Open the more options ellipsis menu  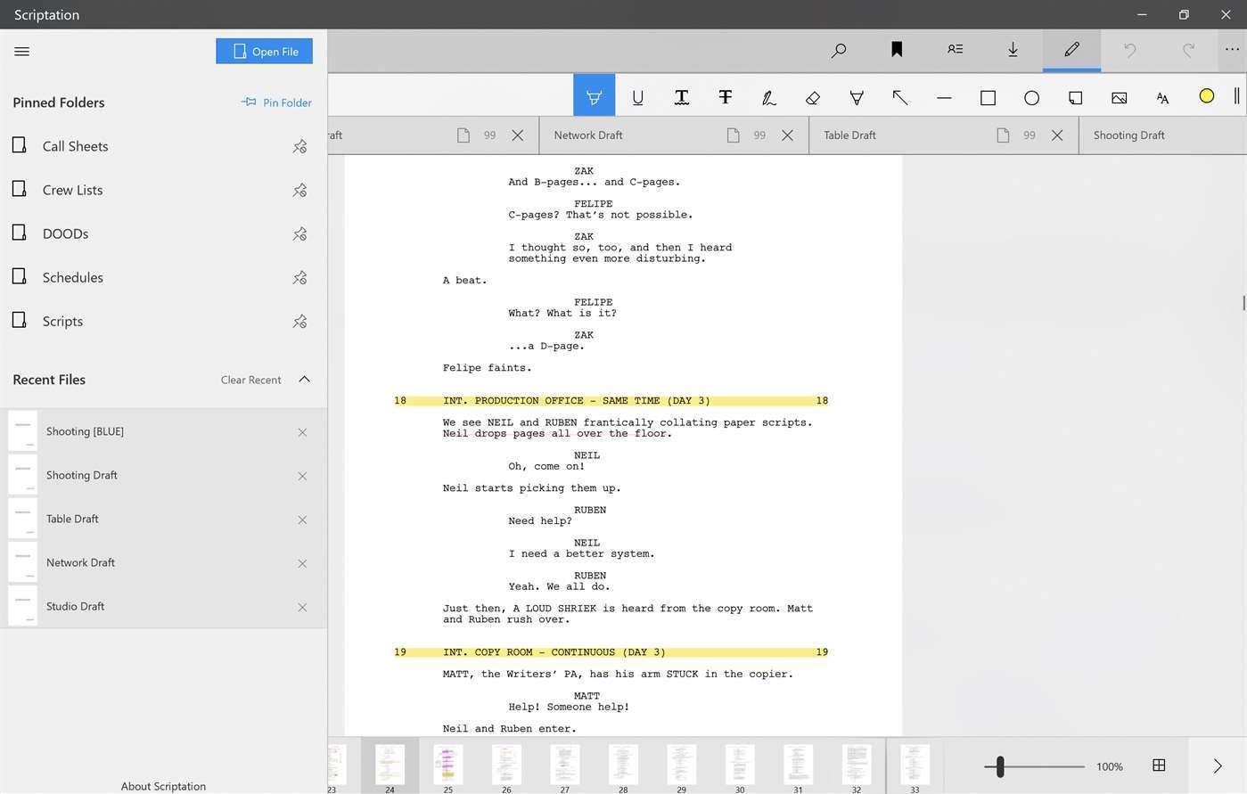1231,50
